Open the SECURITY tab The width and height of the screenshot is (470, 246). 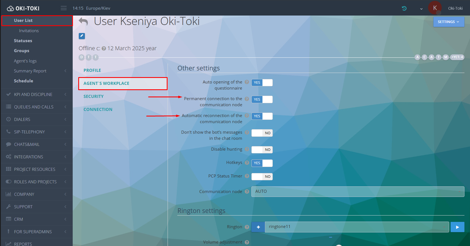coord(94,97)
